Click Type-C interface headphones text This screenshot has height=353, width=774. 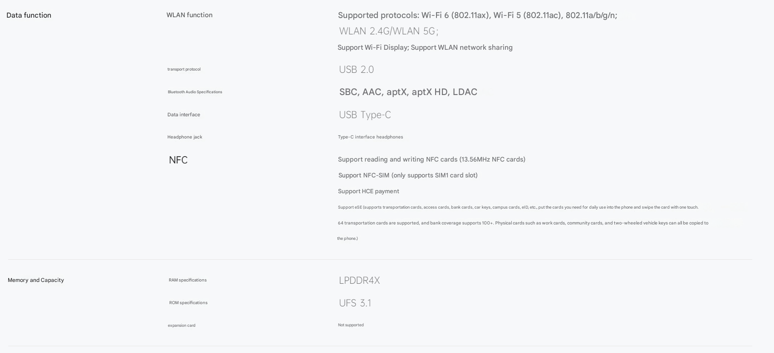[x=370, y=137]
